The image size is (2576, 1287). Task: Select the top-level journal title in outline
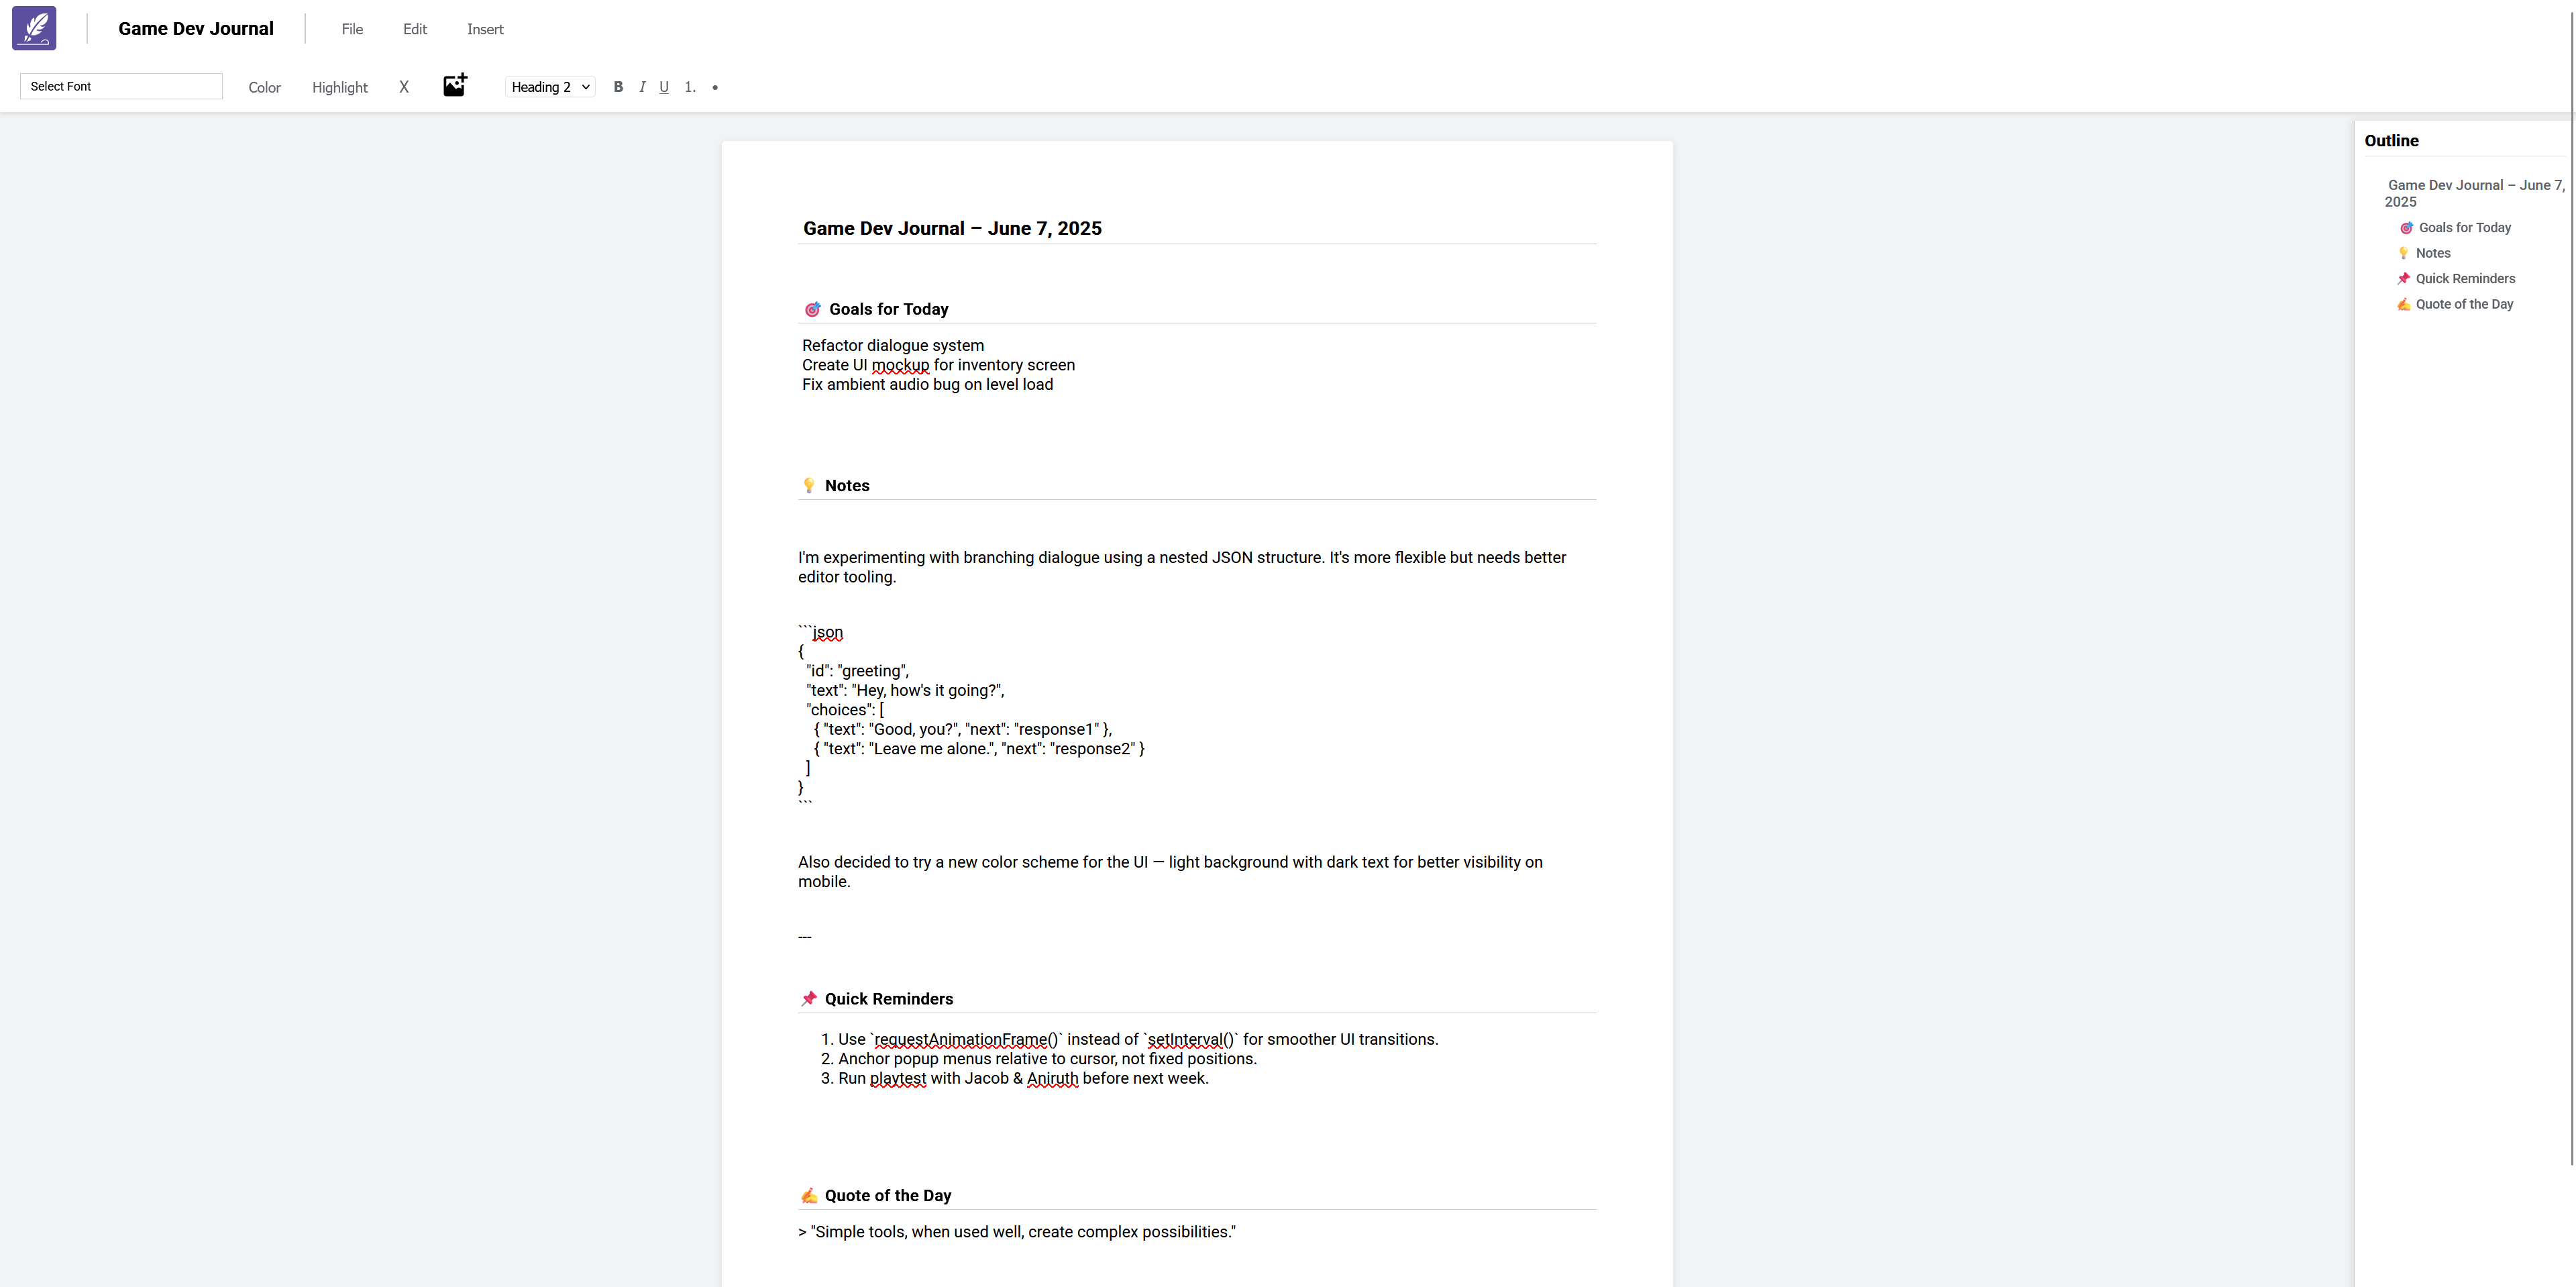[2474, 193]
